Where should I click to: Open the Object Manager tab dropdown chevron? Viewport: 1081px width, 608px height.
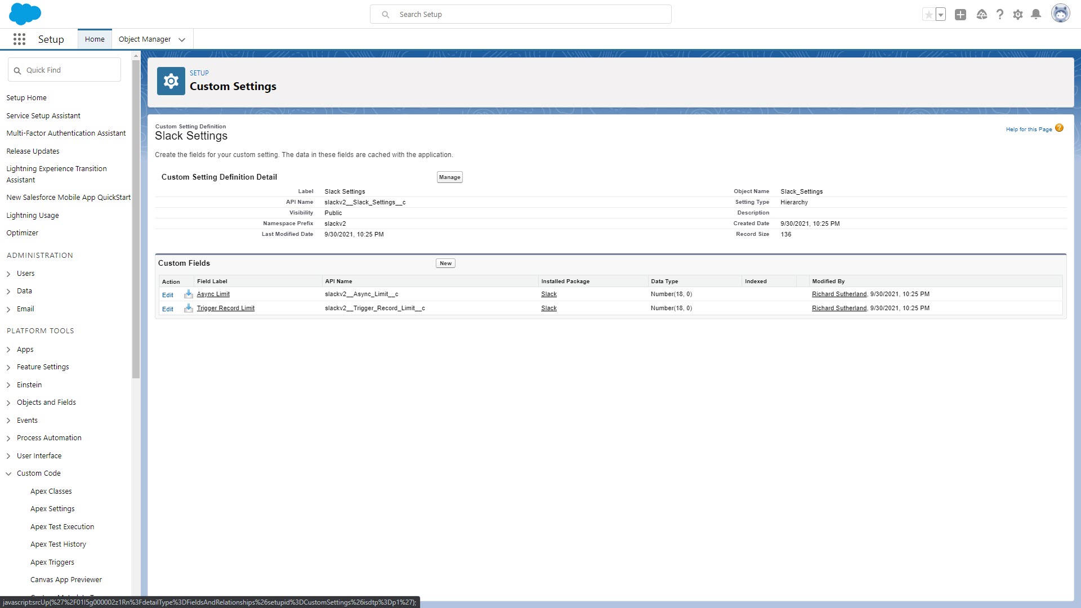(x=182, y=39)
